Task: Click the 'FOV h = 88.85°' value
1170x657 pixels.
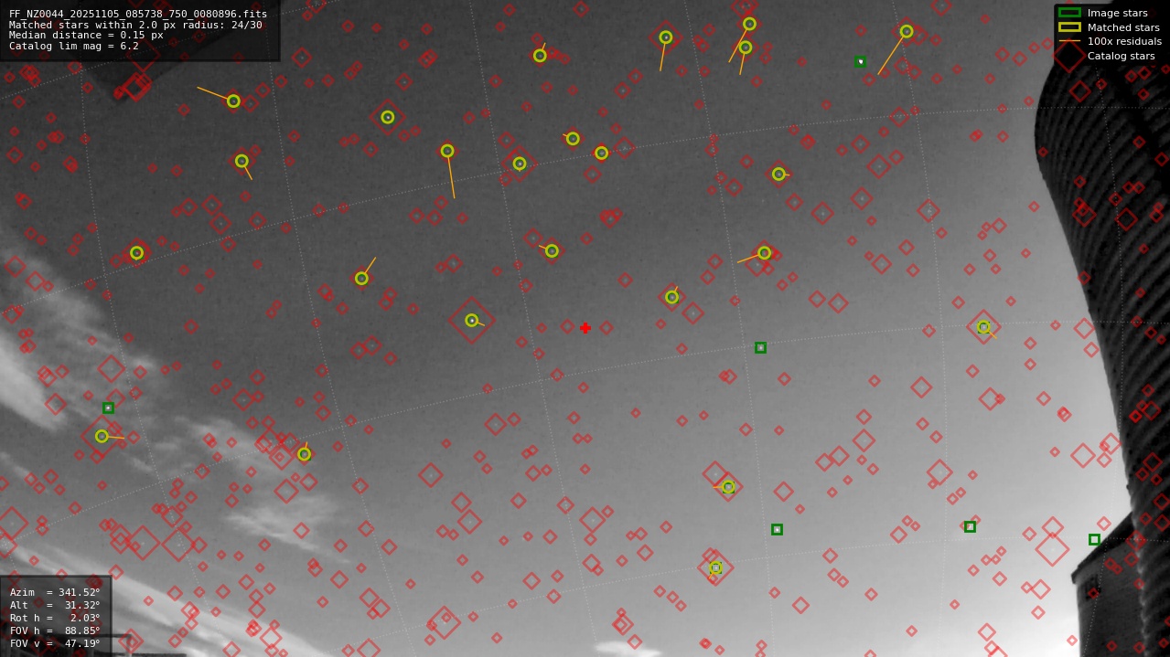Action: (x=55, y=631)
